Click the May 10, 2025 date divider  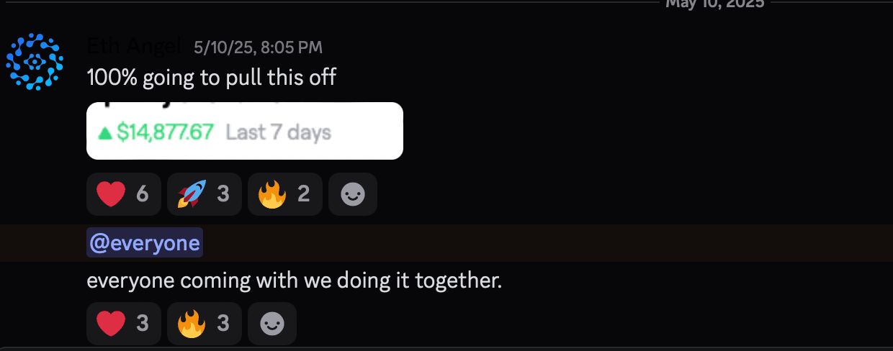click(x=715, y=3)
